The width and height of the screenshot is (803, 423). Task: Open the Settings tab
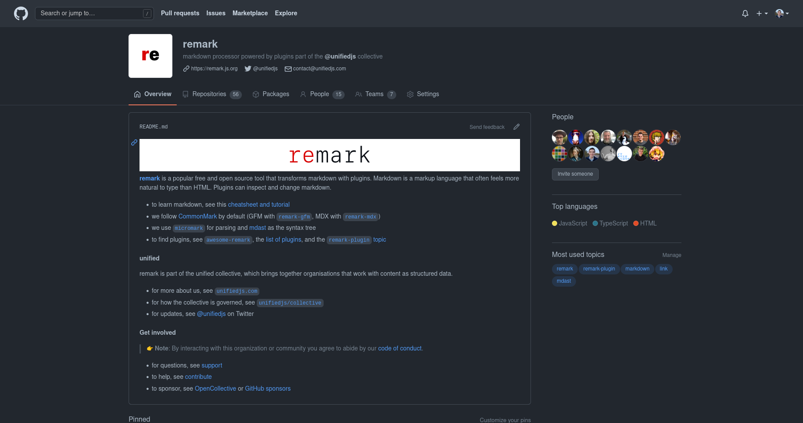coord(423,94)
